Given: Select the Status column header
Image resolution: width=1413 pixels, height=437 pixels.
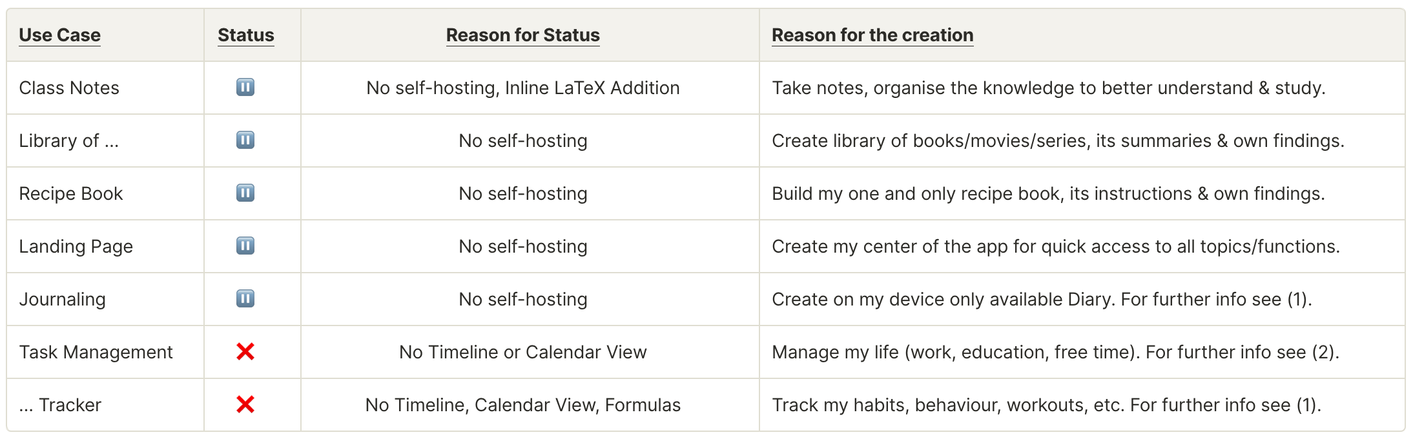Looking at the screenshot, I should pos(246,35).
